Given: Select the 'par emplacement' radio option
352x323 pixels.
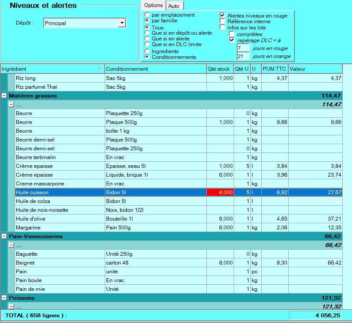Looking at the screenshot, I should tap(147, 15).
